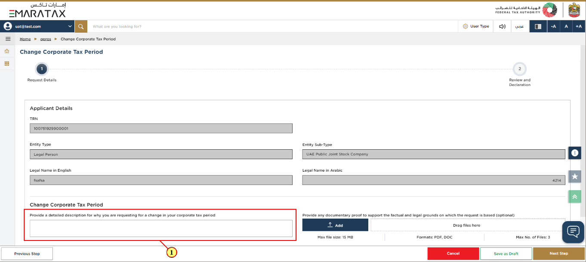Screen dimensions: 586x262
Task: Click the favorites star side icon
Action: point(574,176)
